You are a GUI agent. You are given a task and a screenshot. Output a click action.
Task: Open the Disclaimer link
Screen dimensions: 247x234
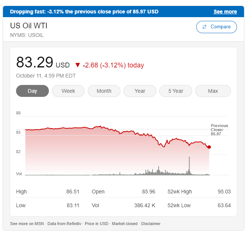(x=151, y=224)
